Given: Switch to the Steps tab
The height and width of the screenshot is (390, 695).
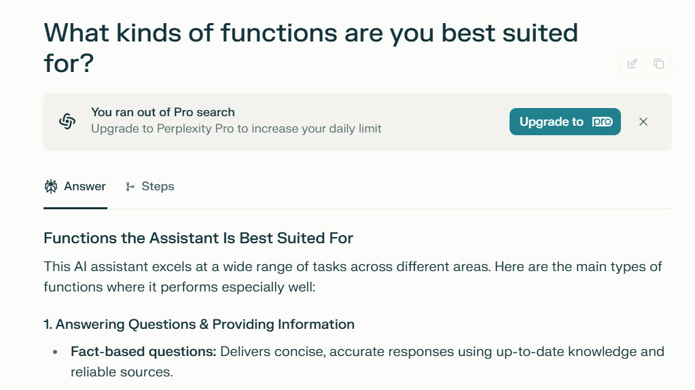Looking at the screenshot, I should click(157, 186).
